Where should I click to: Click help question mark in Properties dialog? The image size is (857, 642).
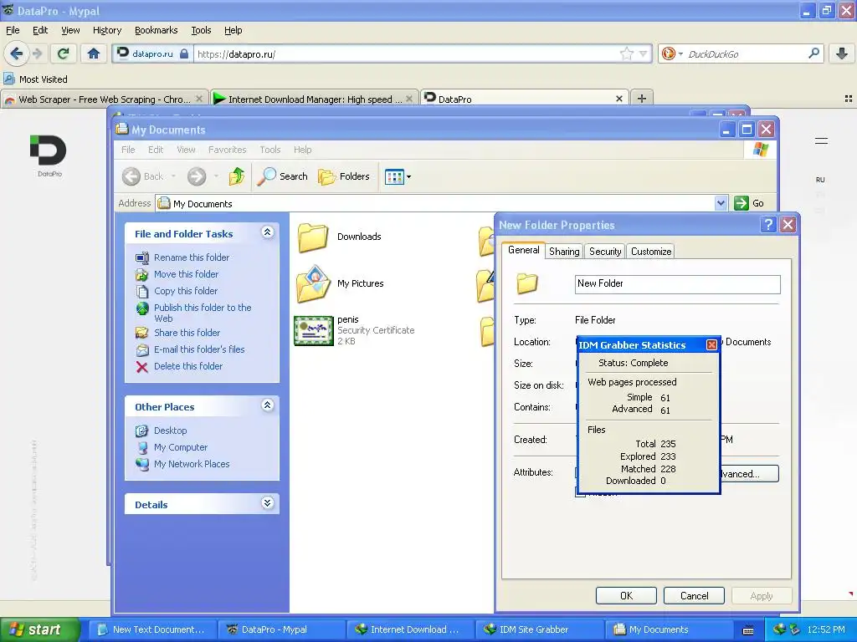(x=768, y=224)
